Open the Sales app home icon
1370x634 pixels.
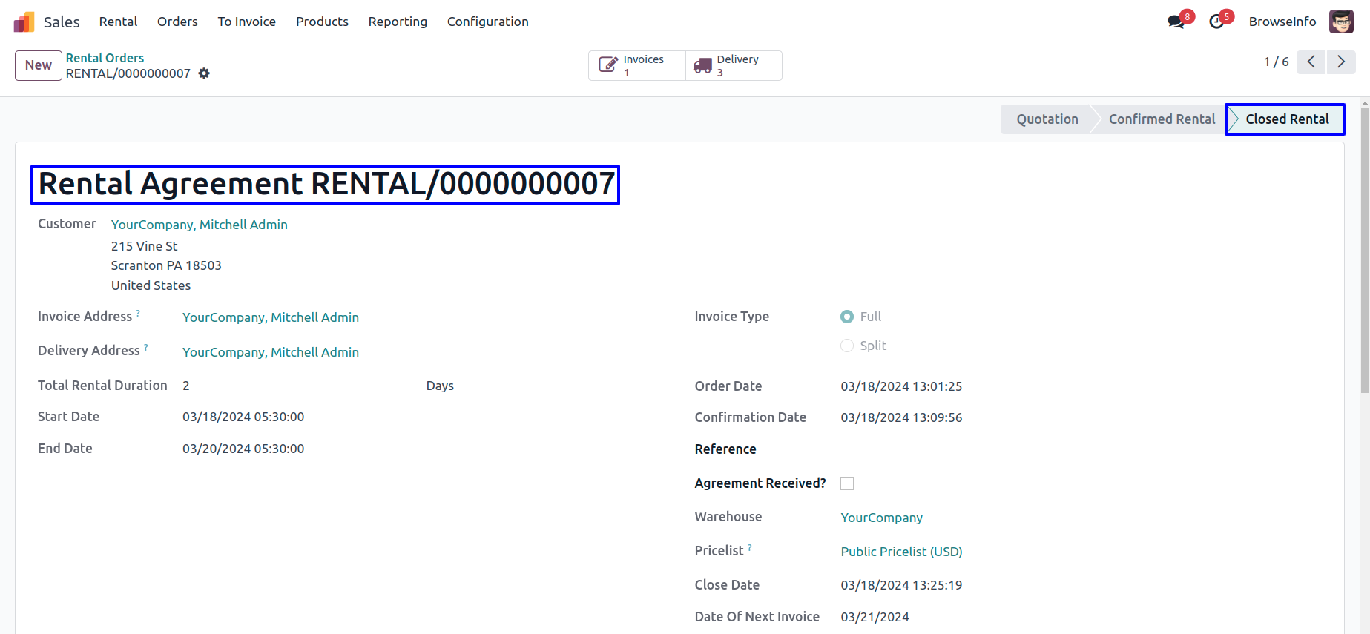[24, 22]
